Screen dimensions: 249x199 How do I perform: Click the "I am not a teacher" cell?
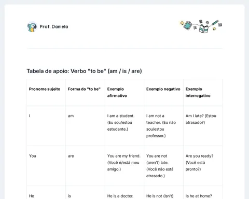[x=163, y=126]
